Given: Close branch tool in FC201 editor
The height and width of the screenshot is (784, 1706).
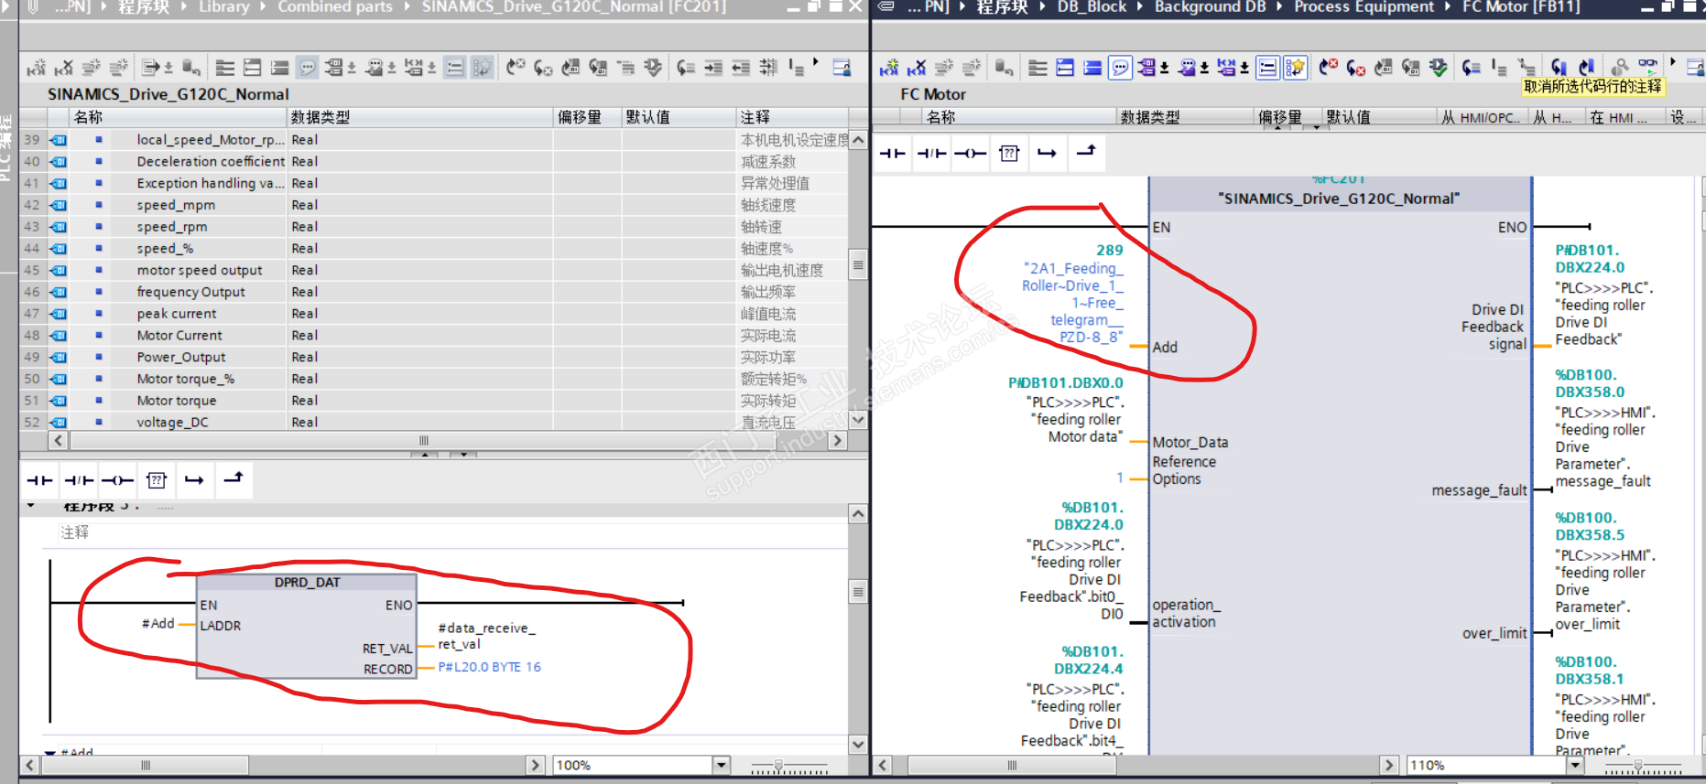Looking at the screenshot, I should tap(234, 479).
